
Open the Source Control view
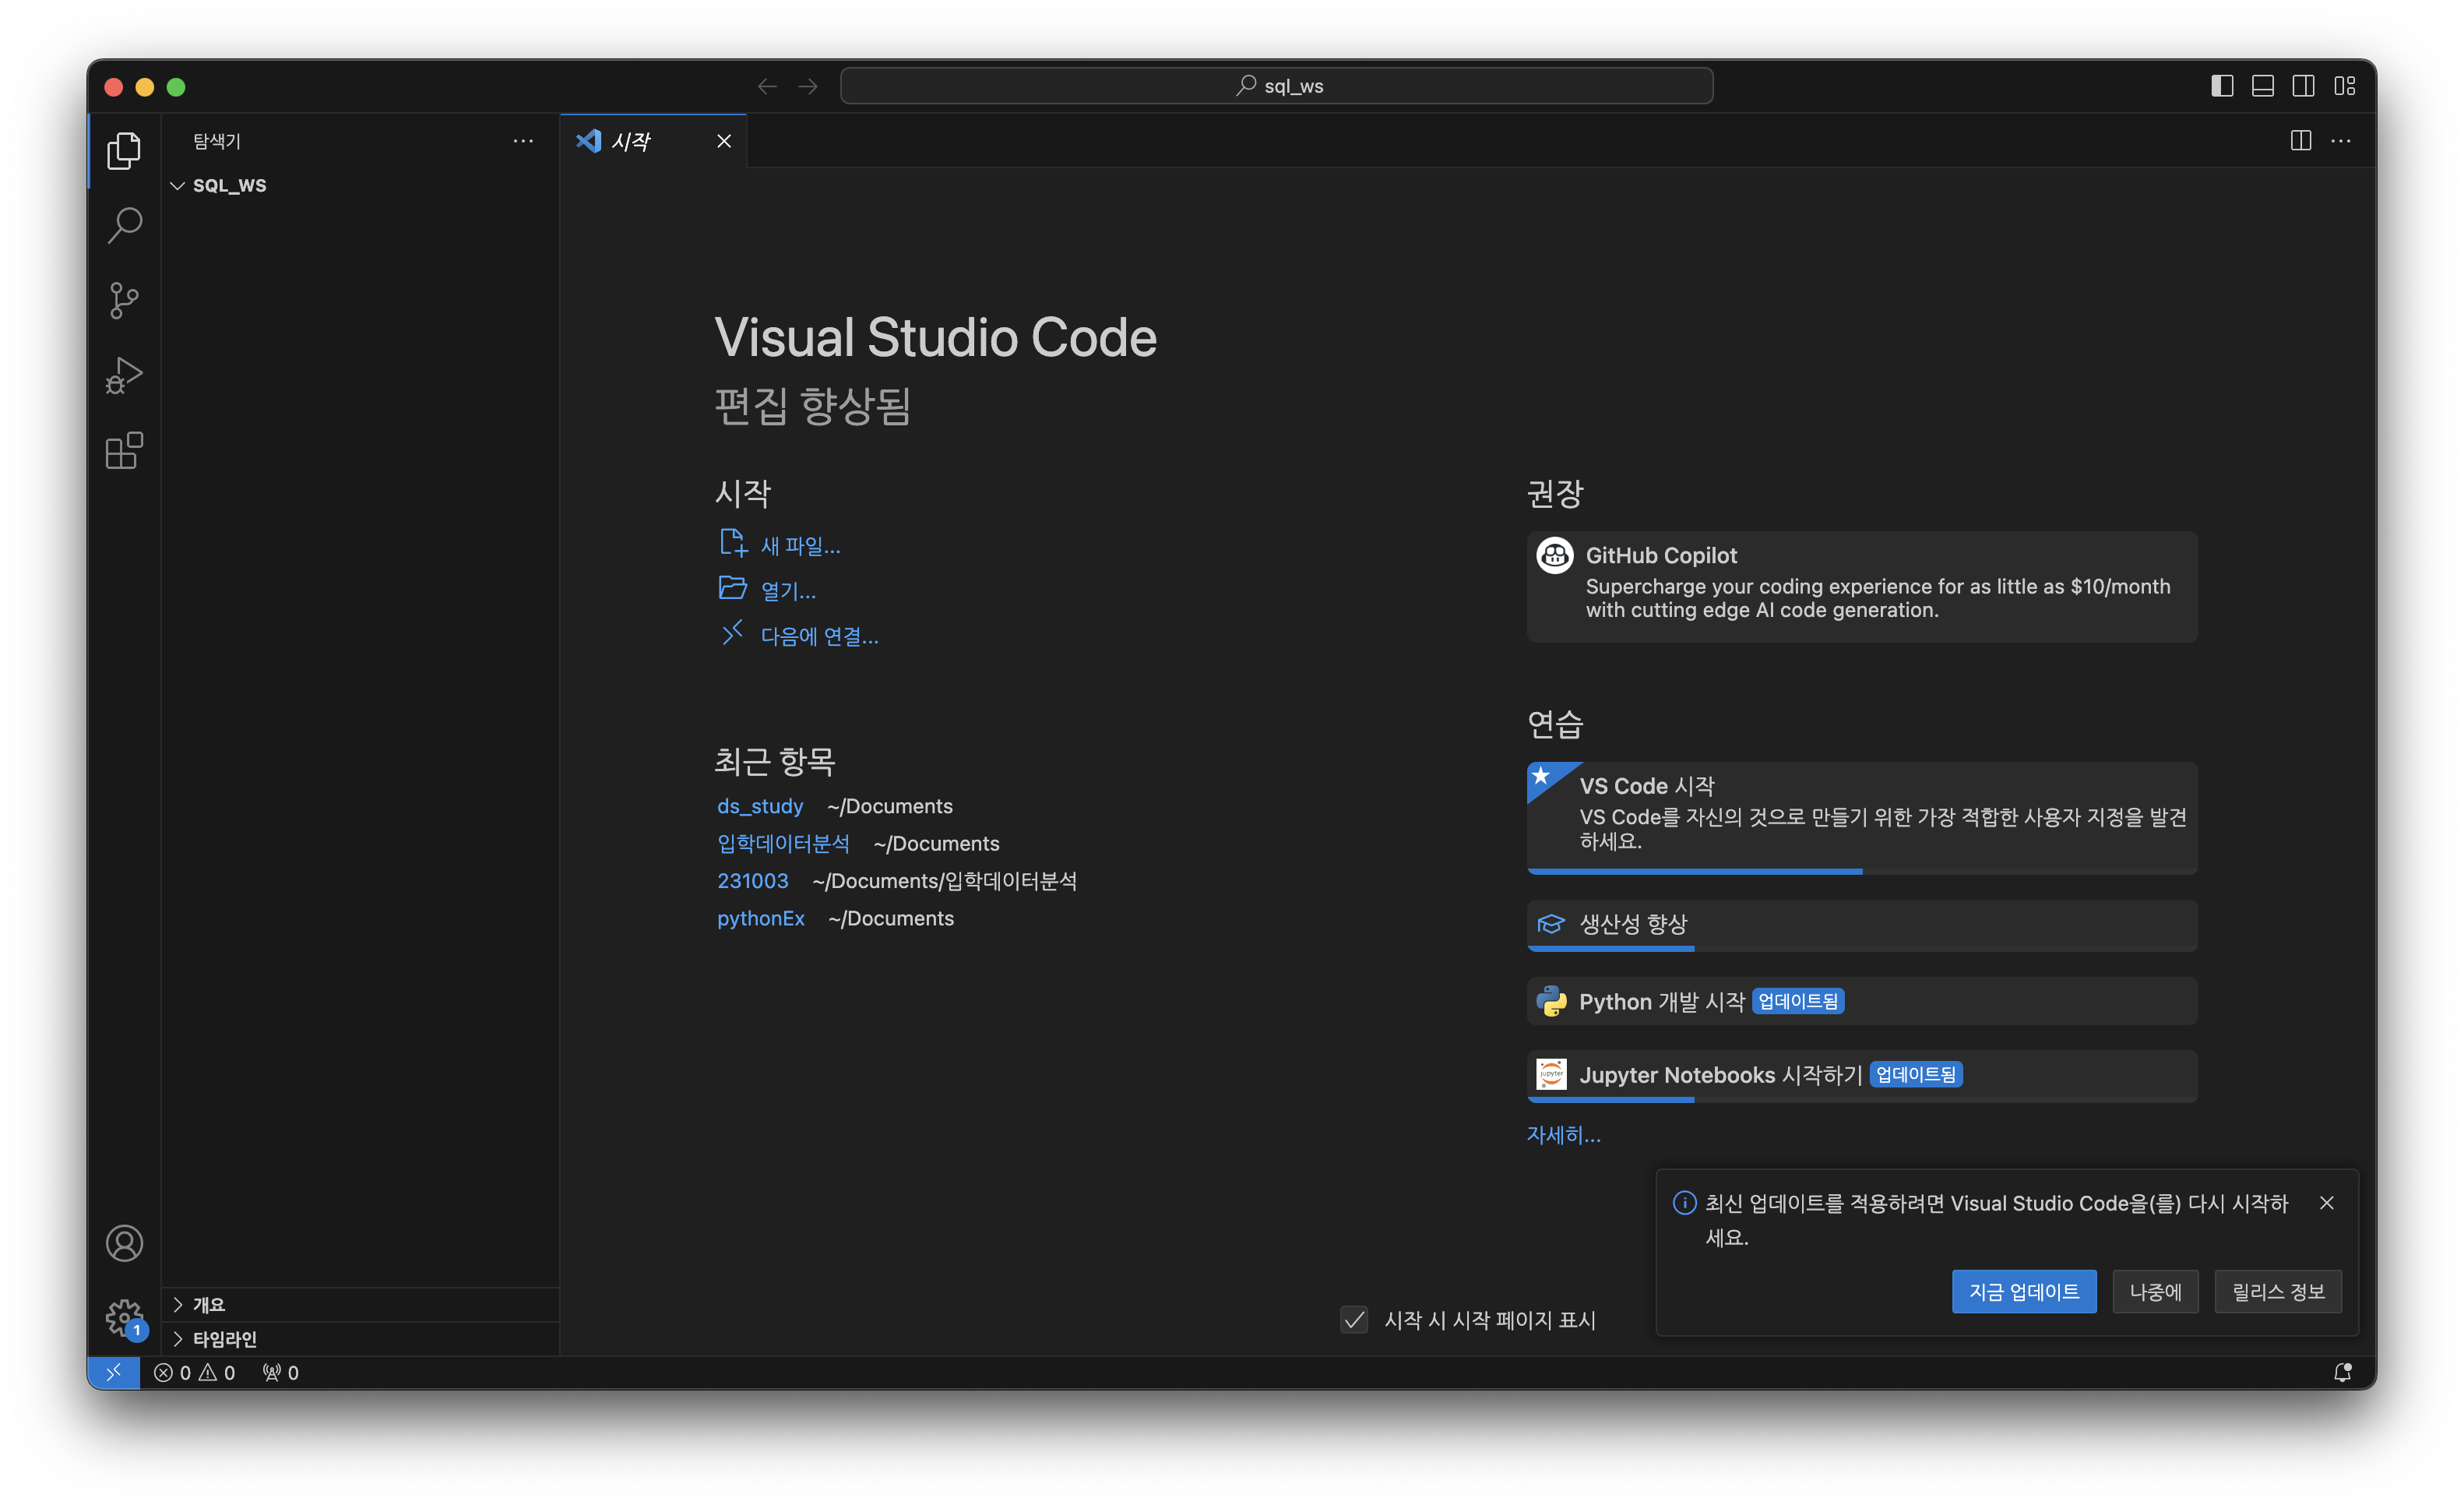124,300
